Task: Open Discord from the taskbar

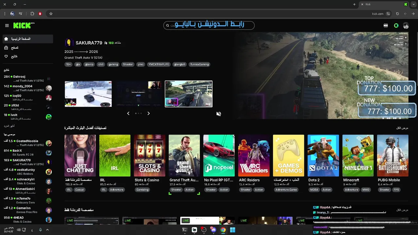Action: 214,230
